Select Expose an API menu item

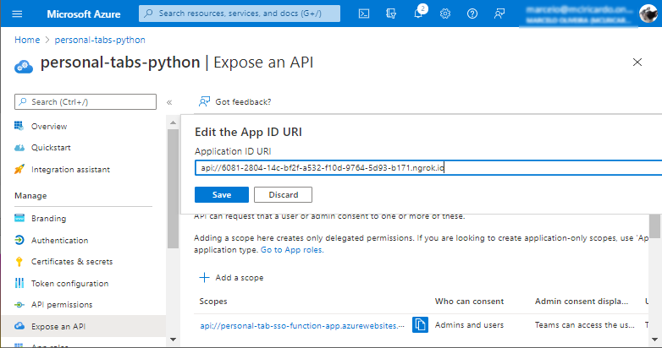(84, 326)
